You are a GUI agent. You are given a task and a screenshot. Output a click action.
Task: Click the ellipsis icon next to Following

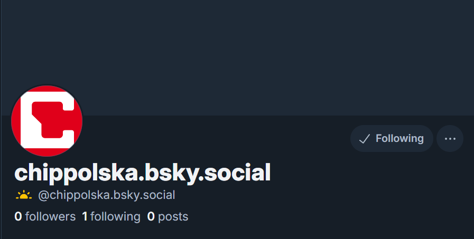450,139
